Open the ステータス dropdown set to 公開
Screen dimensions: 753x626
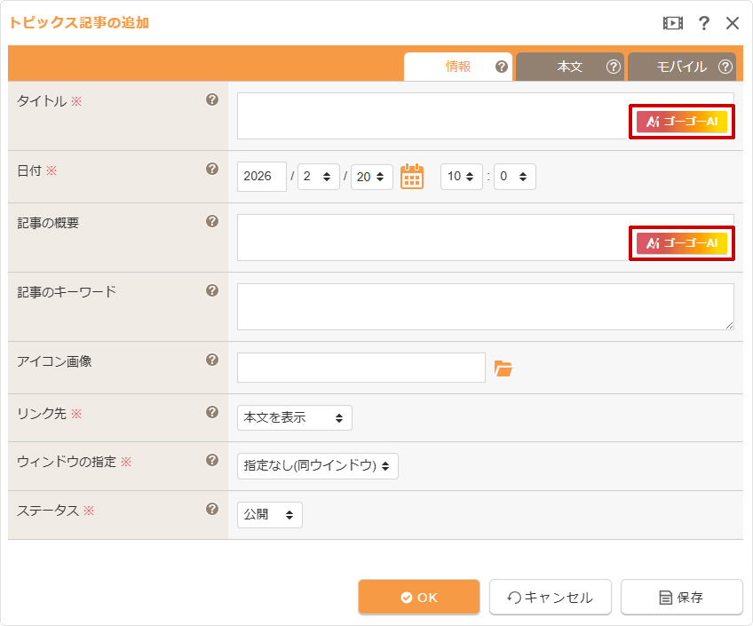click(x=269, y=515)
